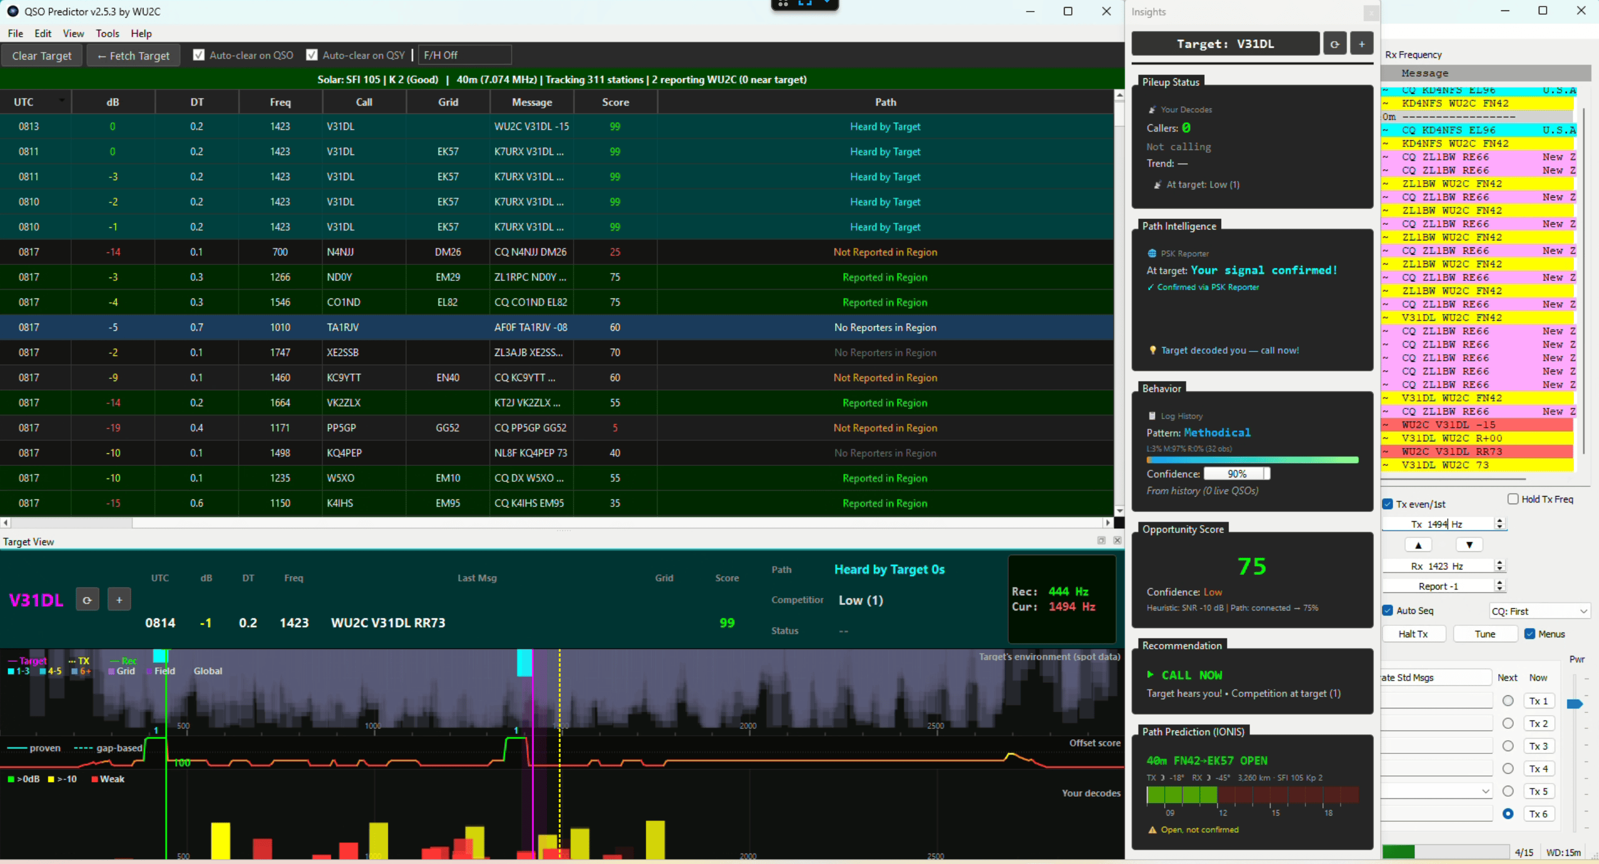Sort the table by the dB column header
The height and width of the screenshot is (864, 1599).
(113, 102)
